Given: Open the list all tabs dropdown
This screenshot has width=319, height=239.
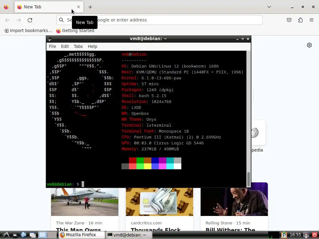Looking at the screenshot, I should coord(269,7).
